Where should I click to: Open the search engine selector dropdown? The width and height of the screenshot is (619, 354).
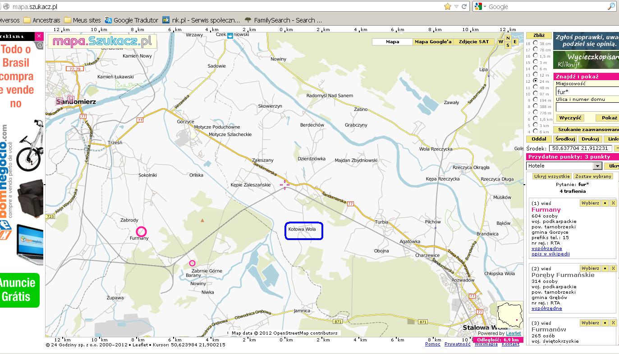[x=481, y=6]
